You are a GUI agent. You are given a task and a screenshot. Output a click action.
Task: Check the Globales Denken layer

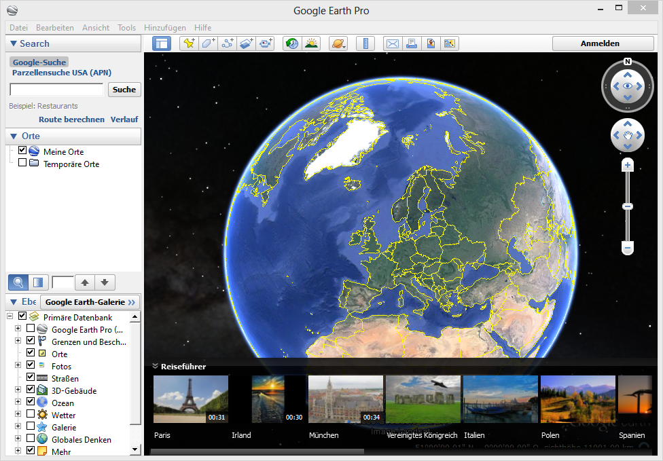[x=31, y=438]
